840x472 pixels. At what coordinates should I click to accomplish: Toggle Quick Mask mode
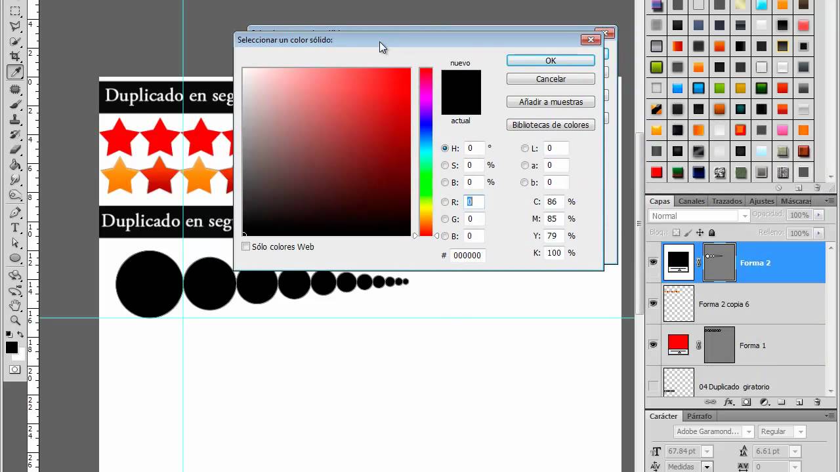click(14, 370)
